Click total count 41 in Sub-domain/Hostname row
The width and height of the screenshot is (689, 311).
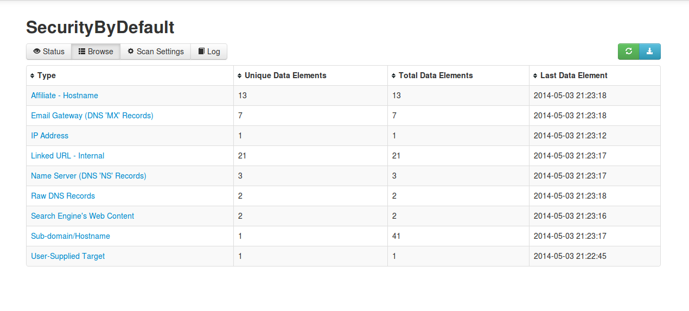pos(397,236)
